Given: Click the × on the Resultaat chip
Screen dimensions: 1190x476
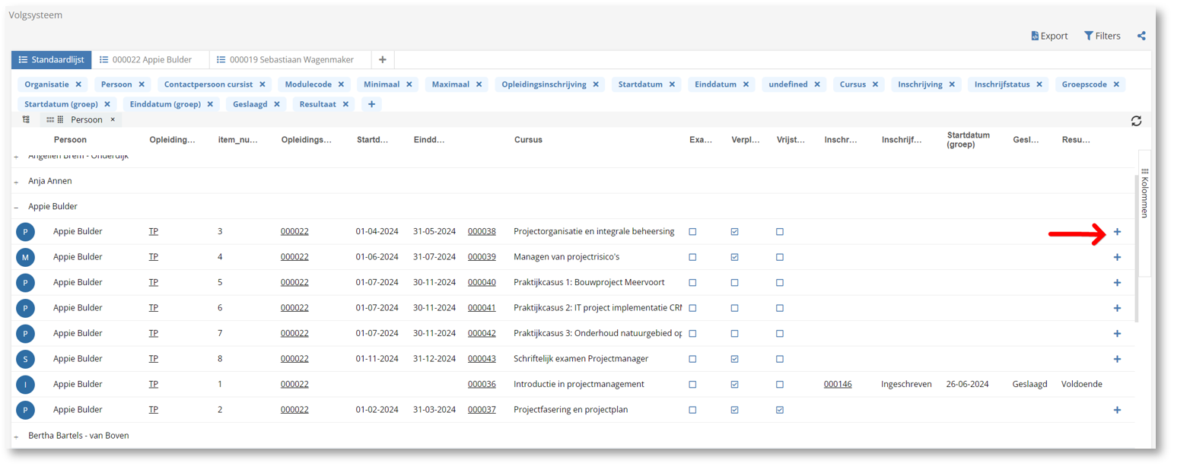Looking at the screenshot, I should pyautogui.click(x=345, y=104).
